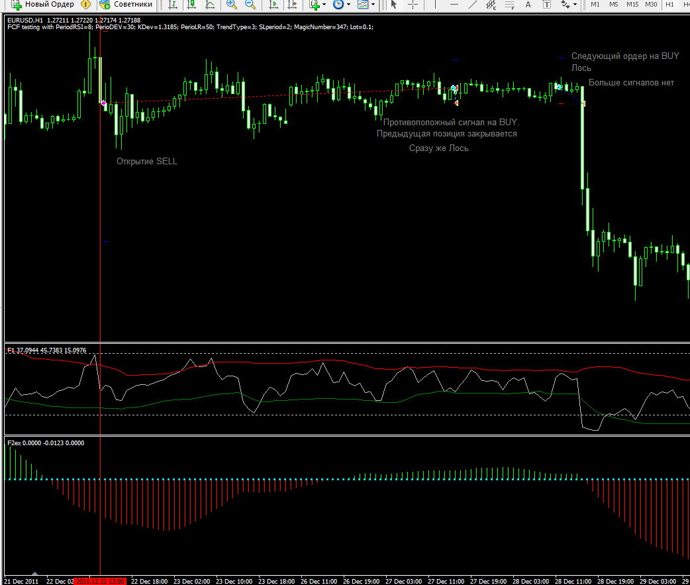
Task: Switch to M1 timeframe
Action: coord(595,5)
